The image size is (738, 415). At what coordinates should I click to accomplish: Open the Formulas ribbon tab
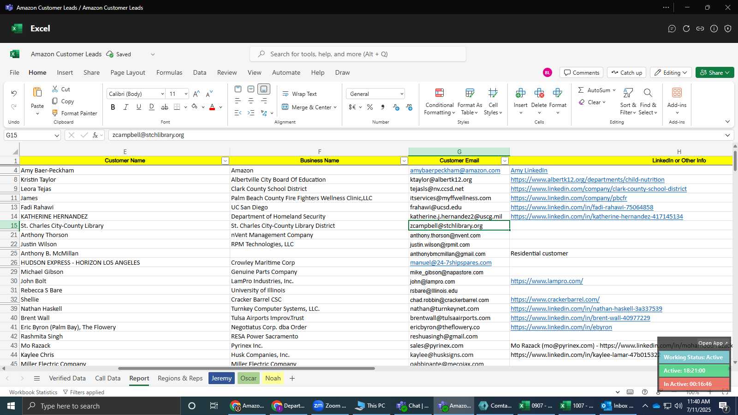coord(169,72)
